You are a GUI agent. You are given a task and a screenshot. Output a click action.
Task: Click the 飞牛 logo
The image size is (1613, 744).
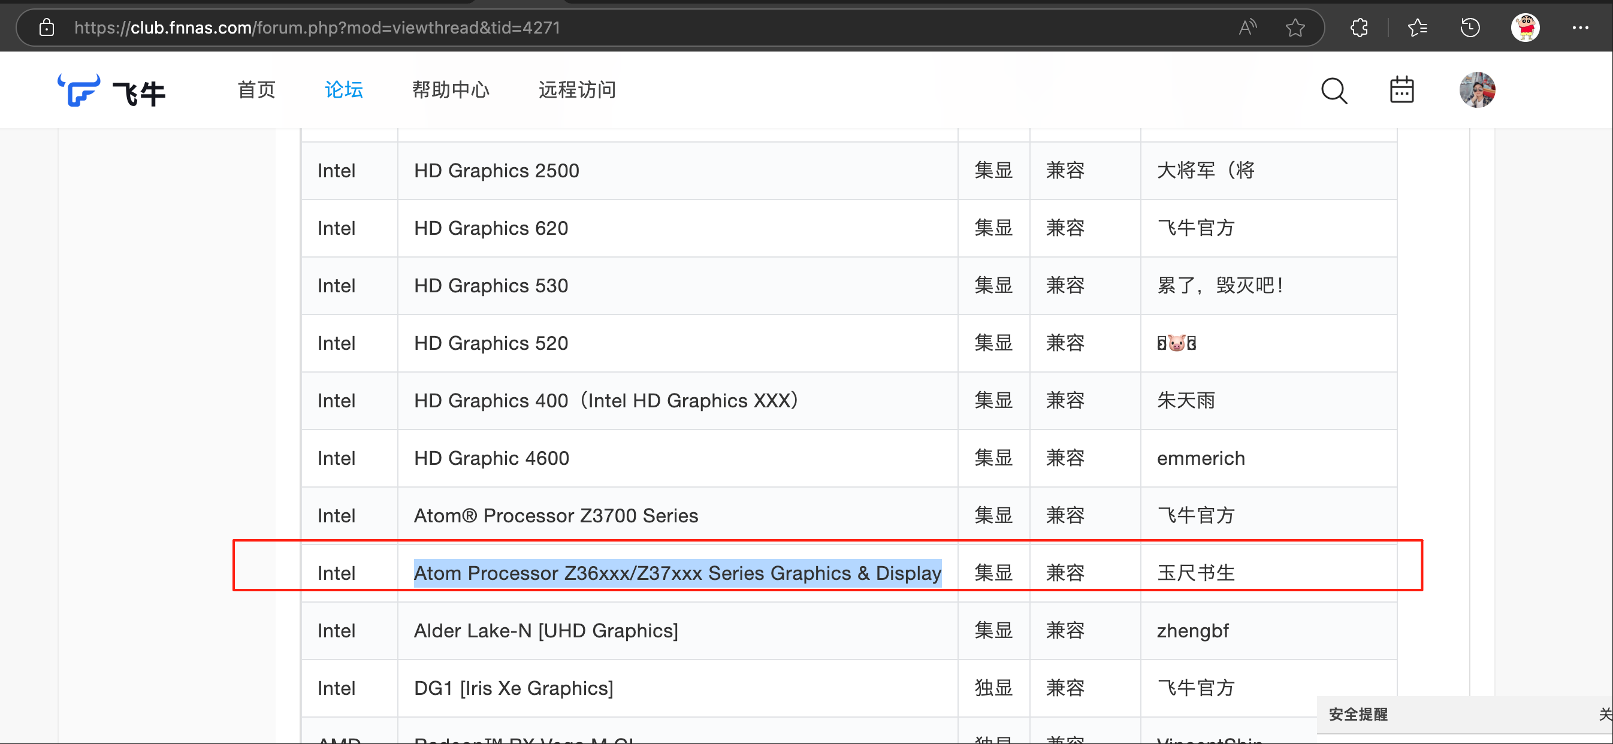111,92
